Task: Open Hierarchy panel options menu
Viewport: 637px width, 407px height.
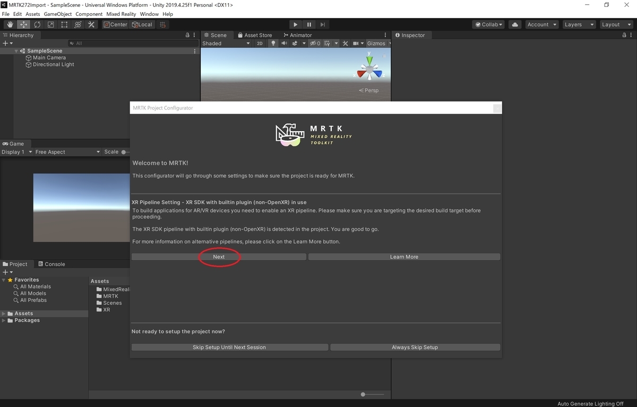Action: coord(195,35)
